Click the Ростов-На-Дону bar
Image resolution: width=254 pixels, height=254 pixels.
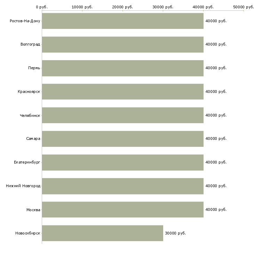click(122, 21)
